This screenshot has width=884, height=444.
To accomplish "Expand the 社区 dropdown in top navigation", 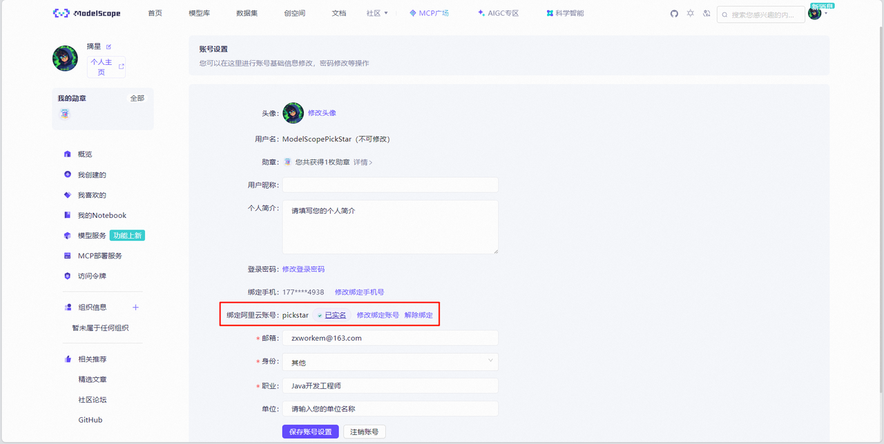I will (377, 13).
